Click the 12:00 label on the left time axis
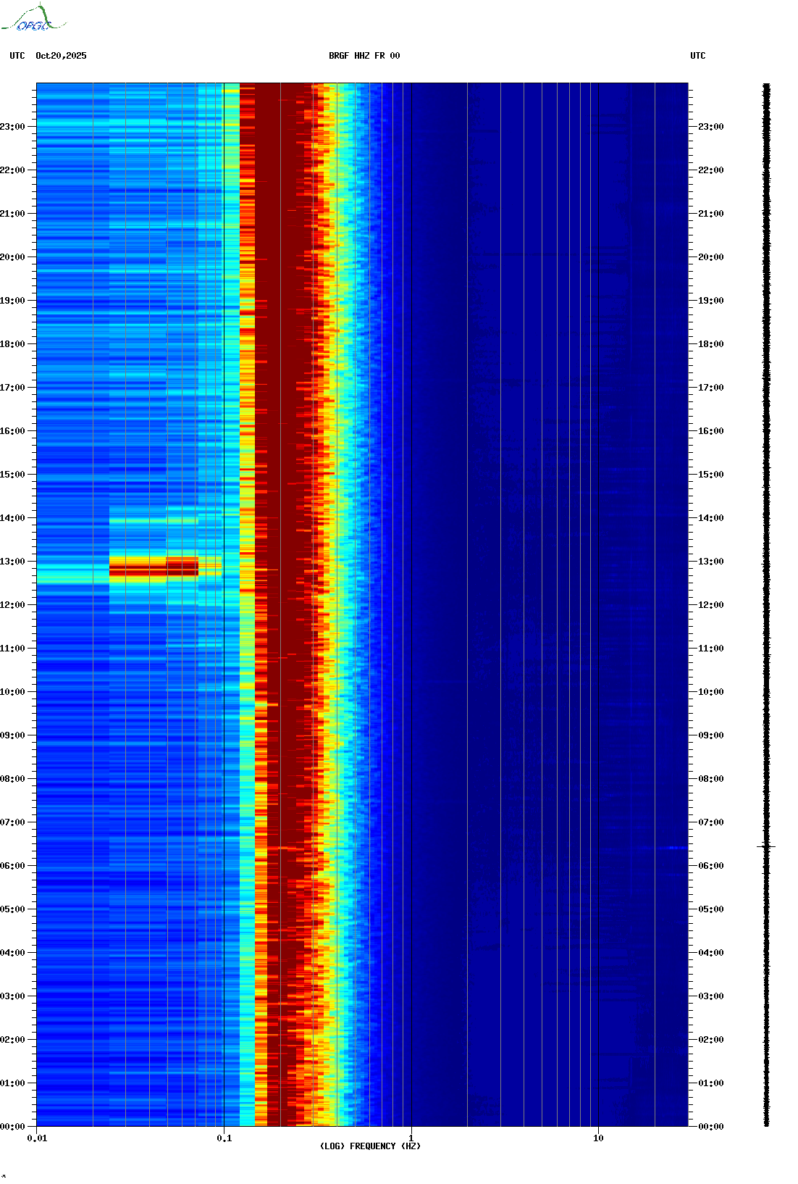This screenshot has width=798, height=1184. click(12, 605)
